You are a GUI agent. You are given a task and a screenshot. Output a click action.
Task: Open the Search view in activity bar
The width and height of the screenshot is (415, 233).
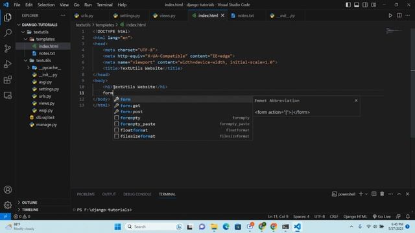coord(8,33)
